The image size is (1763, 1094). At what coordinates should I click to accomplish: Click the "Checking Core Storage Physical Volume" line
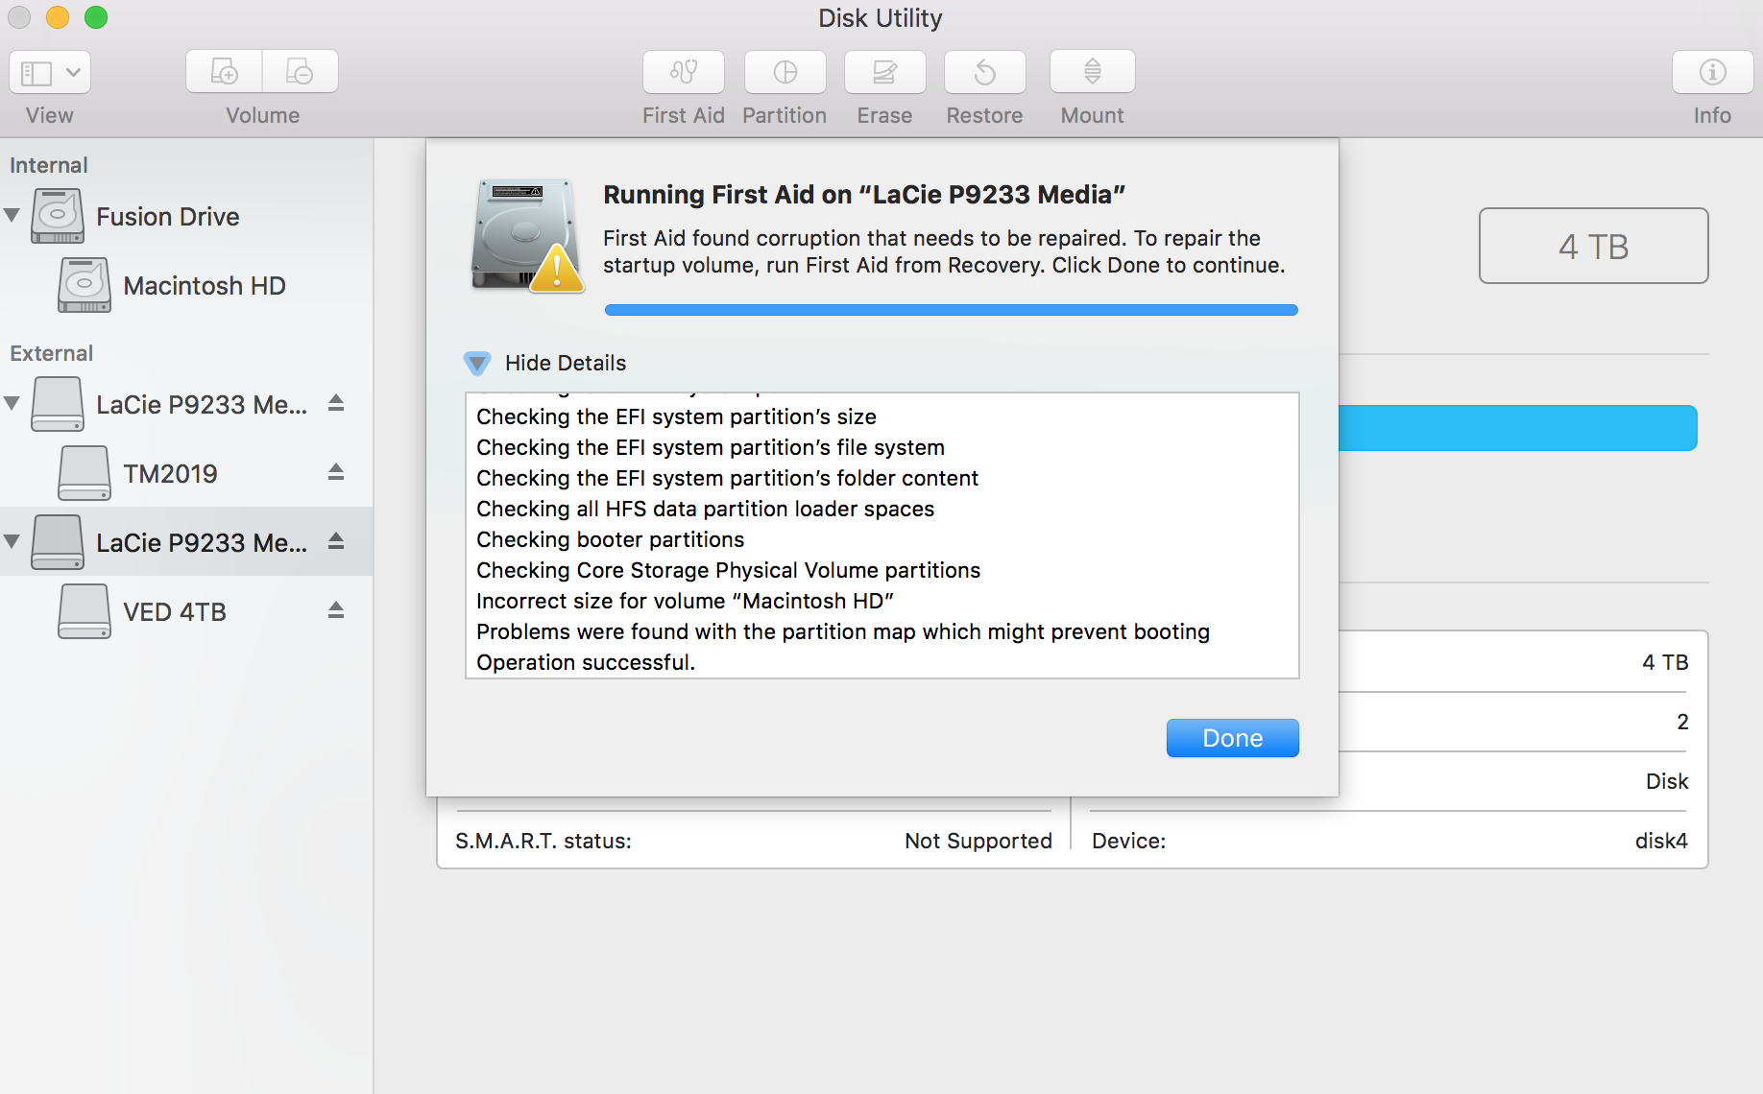[728, 570]
